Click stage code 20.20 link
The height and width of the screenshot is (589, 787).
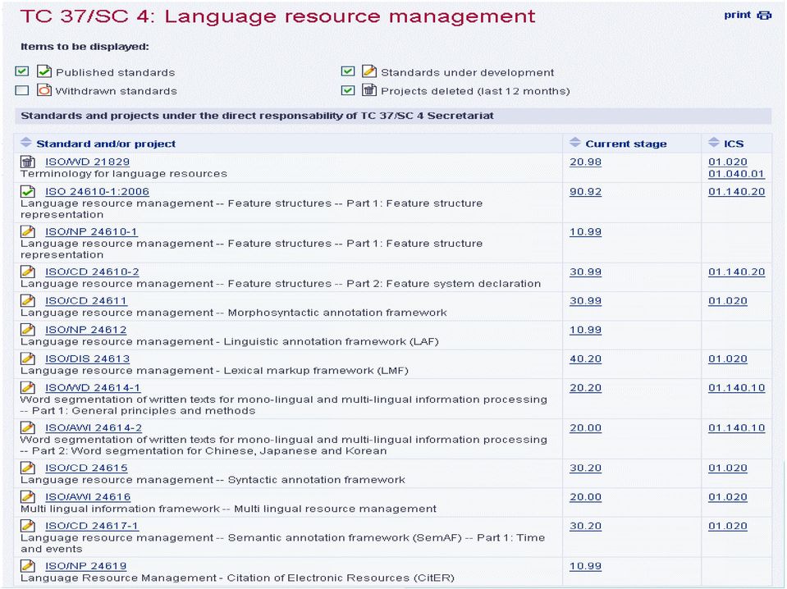[585, 388]
